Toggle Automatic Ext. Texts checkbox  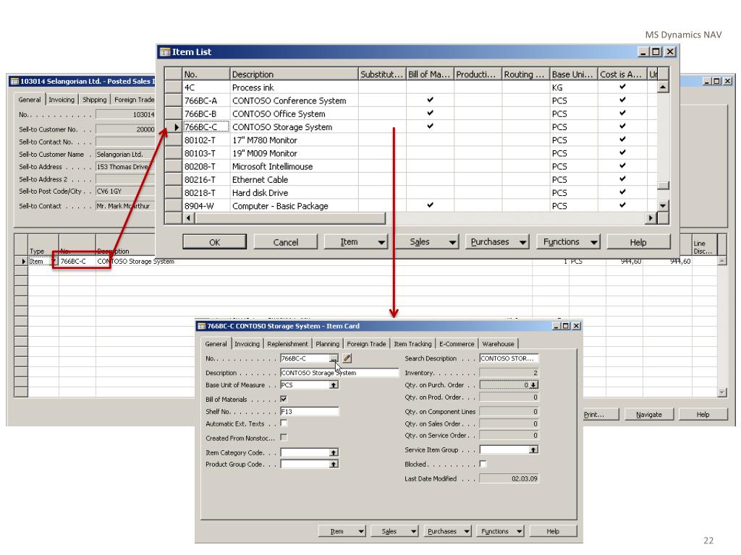tap(284, 423)
